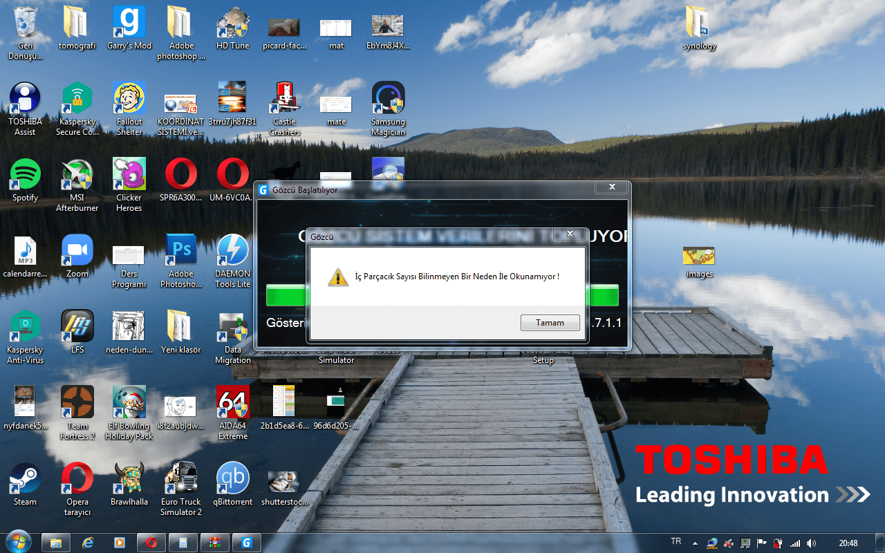Open Opera tarayıcı browser shortcut

coord(77,489)
